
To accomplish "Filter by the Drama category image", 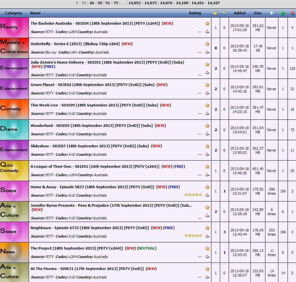I will [14, 130].
